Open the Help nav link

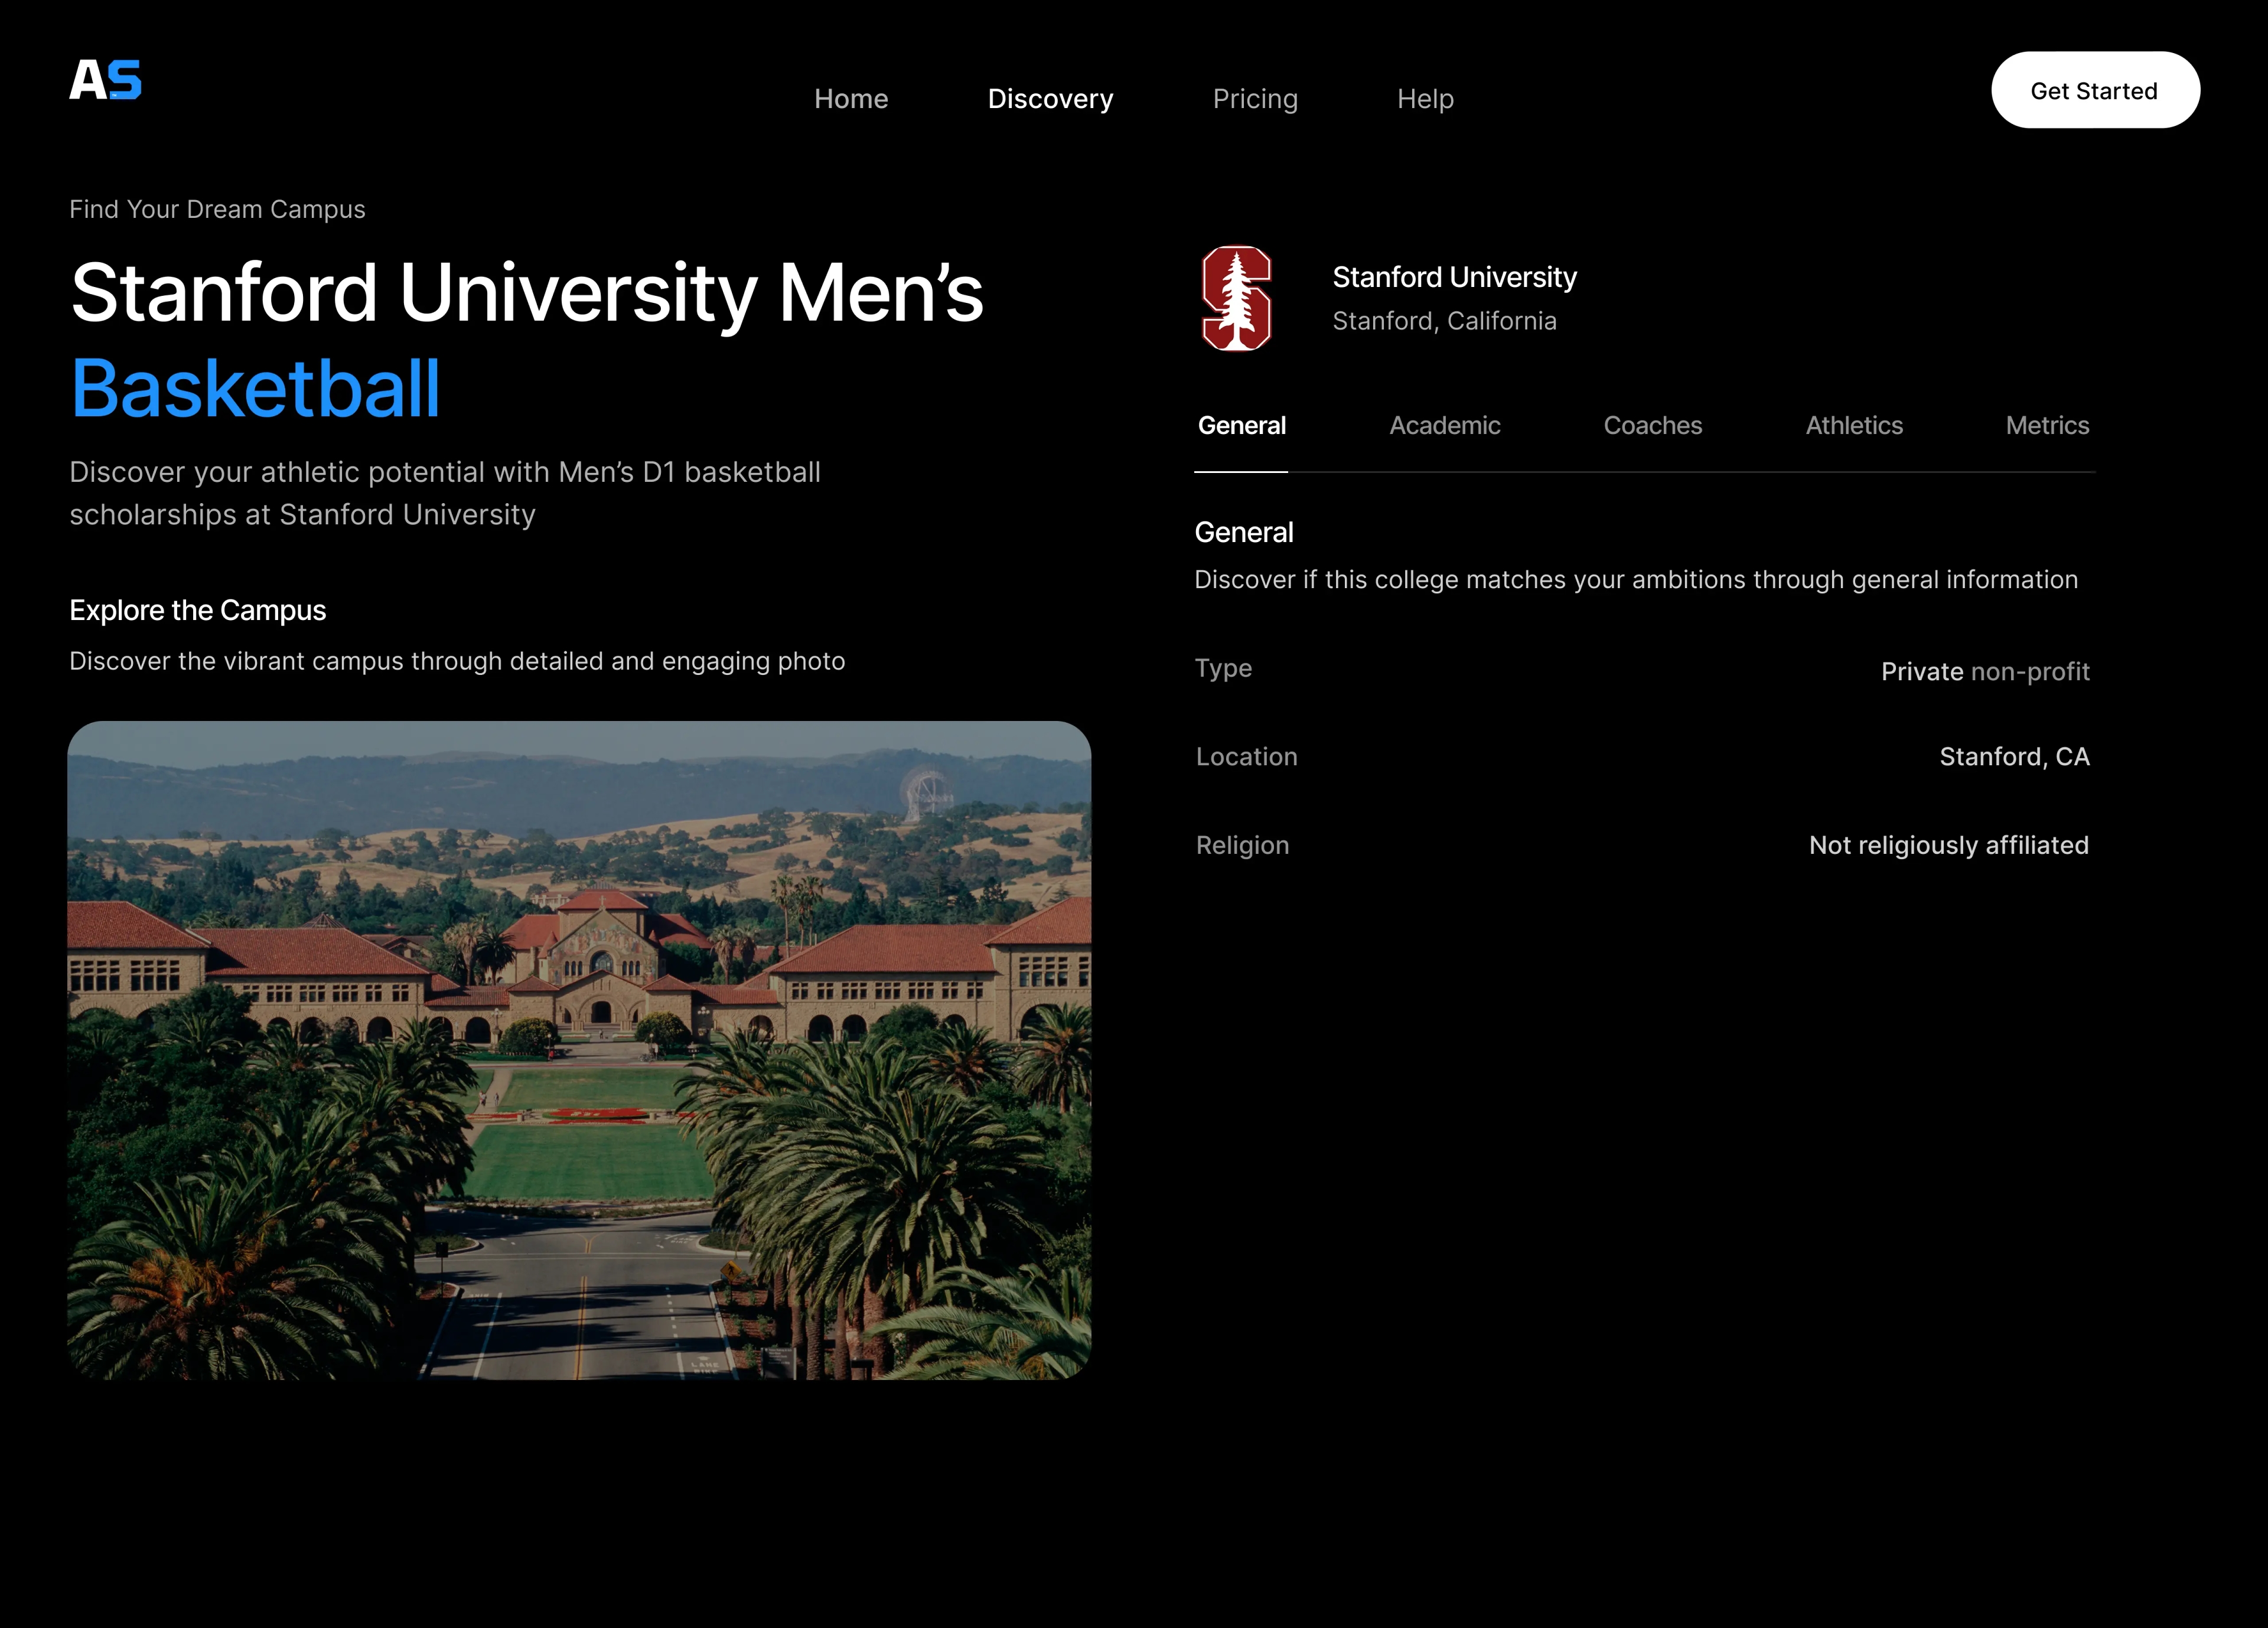tap(1425, 99)
